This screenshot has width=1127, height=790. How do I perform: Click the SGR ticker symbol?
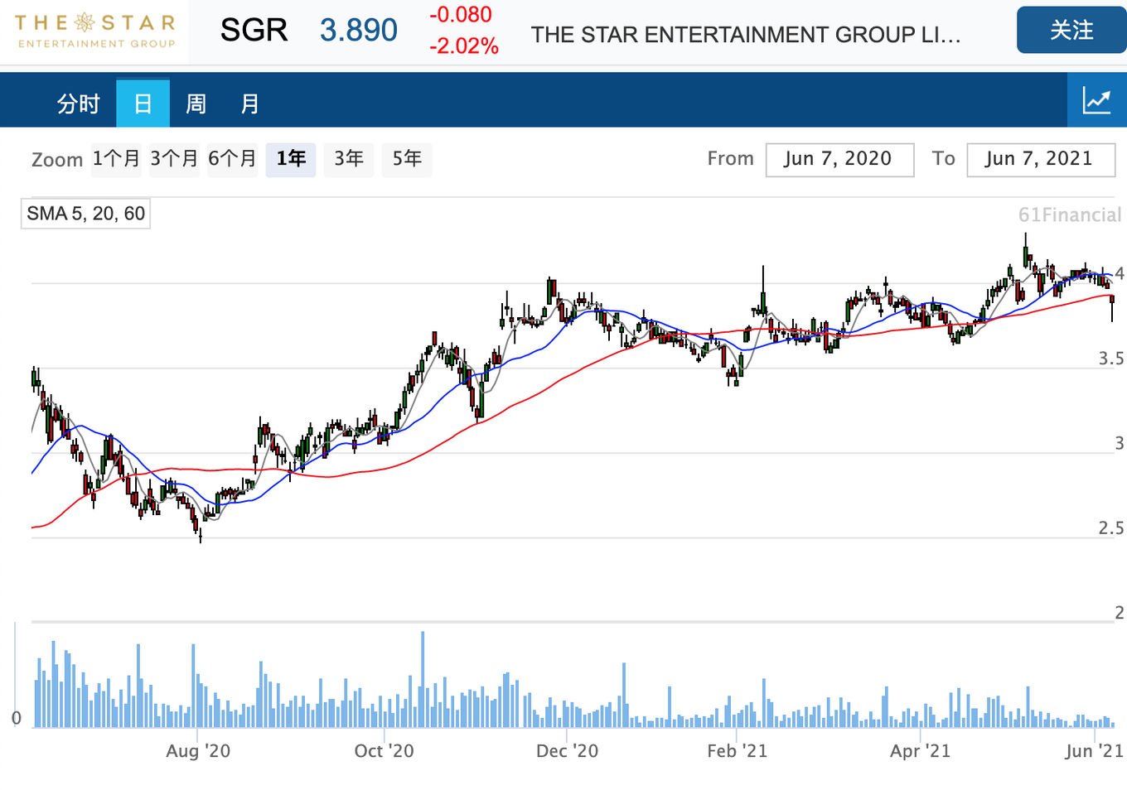[x=254, y=31]
